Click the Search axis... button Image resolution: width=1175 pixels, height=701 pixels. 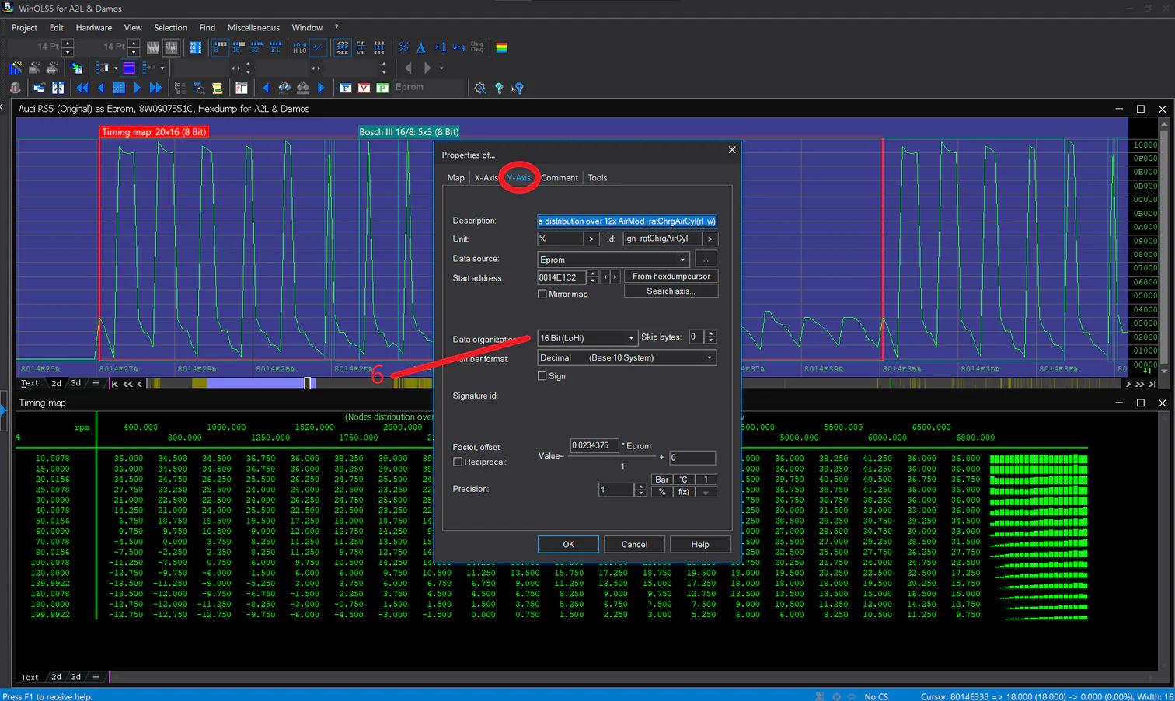click(671, 291)
